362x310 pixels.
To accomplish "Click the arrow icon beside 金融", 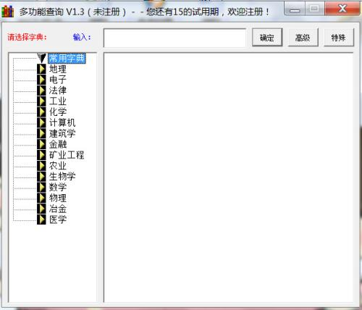I will 41,144.
